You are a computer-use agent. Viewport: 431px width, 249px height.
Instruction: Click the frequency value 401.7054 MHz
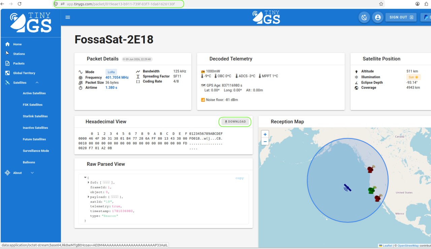pyautogui.click(x=117, y=78)
